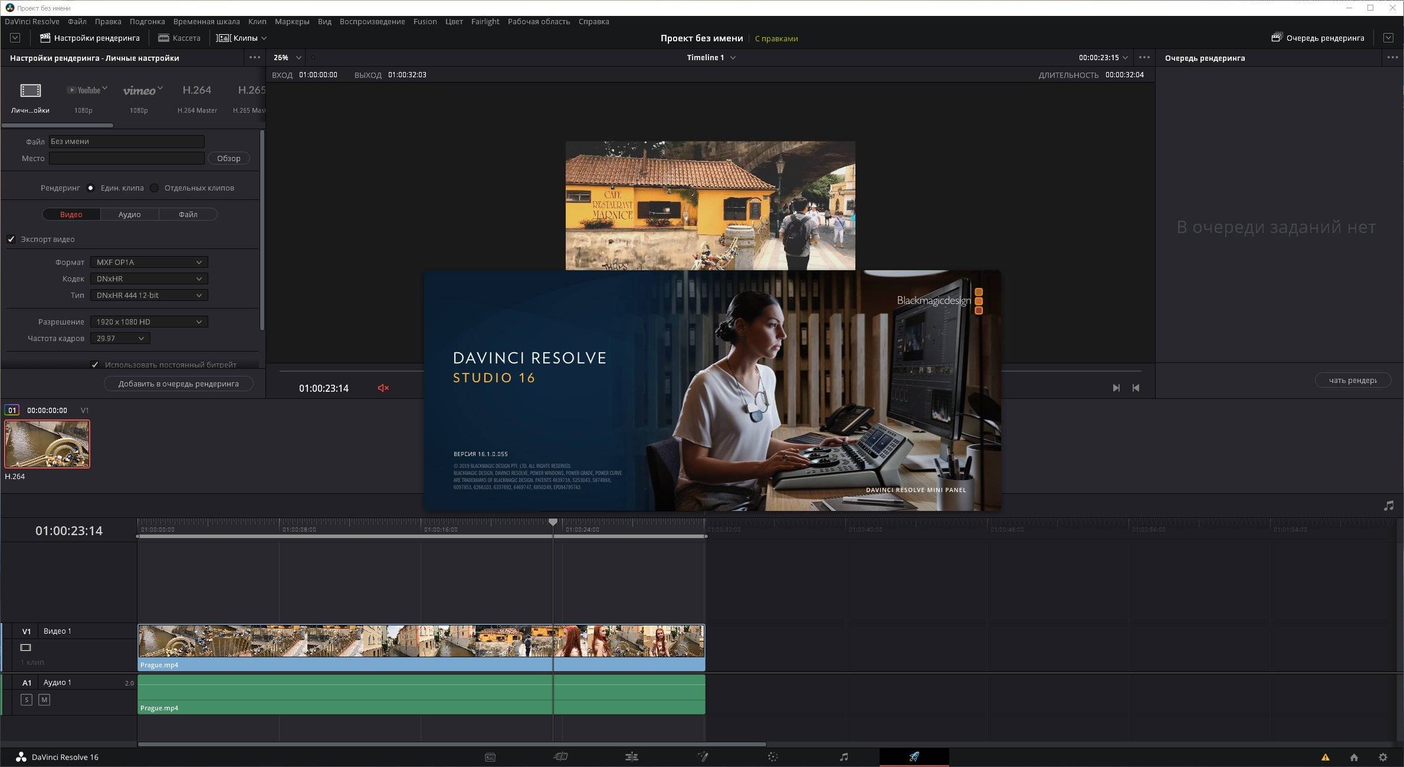The width and height of the screenshot is (1404, 767).
Task: Open the Edit page icon
Action: click(631, 757)
